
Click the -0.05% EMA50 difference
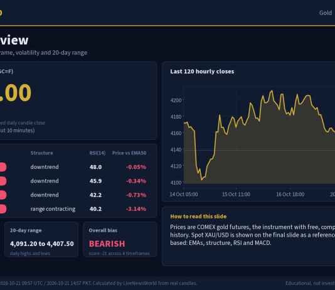[x=136, y=167]
